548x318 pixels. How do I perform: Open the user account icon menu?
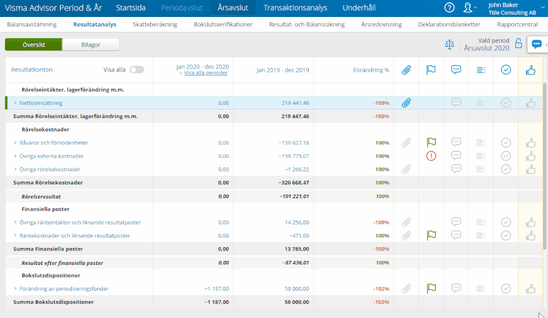(x=467, y=8)
